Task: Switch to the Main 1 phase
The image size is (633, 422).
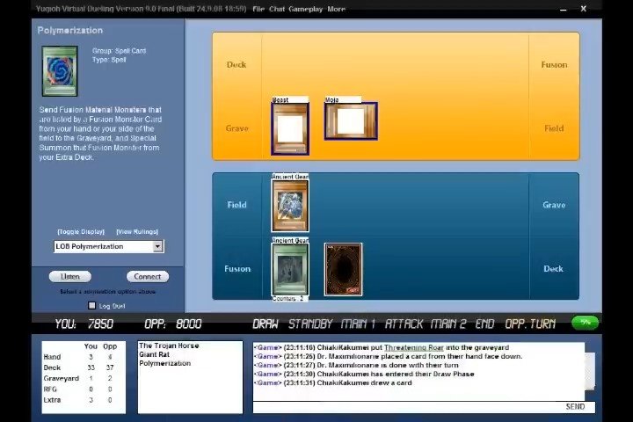Action: [359, 324]
